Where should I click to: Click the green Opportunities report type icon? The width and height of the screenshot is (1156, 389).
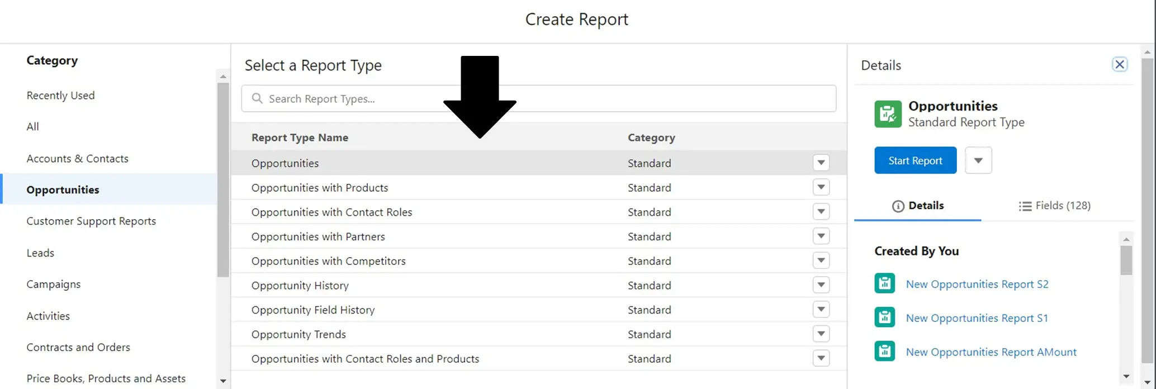(x=888, y=114)
